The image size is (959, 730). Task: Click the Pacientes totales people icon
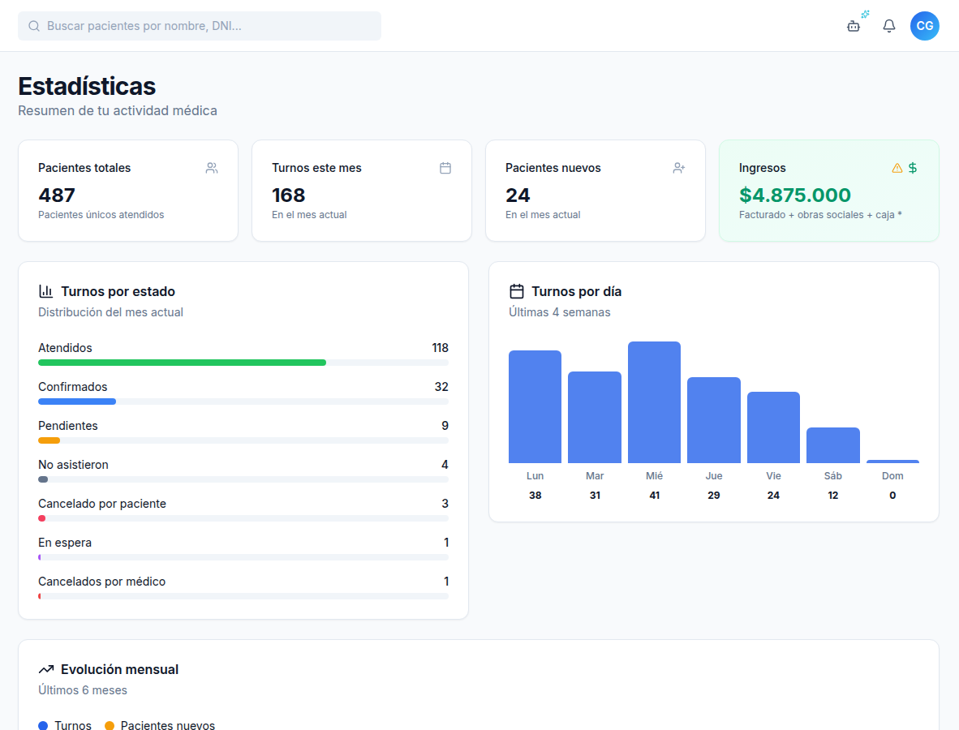(212, 168)
